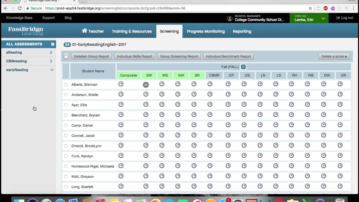Go to Training & Resources
359x202 pixels.
132,31
